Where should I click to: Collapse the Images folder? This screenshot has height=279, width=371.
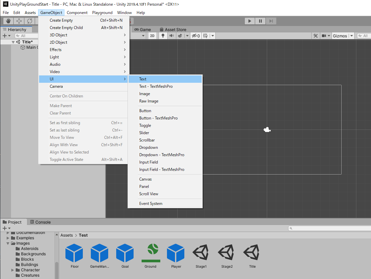click(8, 243)
